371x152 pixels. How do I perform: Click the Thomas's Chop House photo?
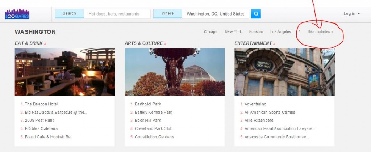284,72
